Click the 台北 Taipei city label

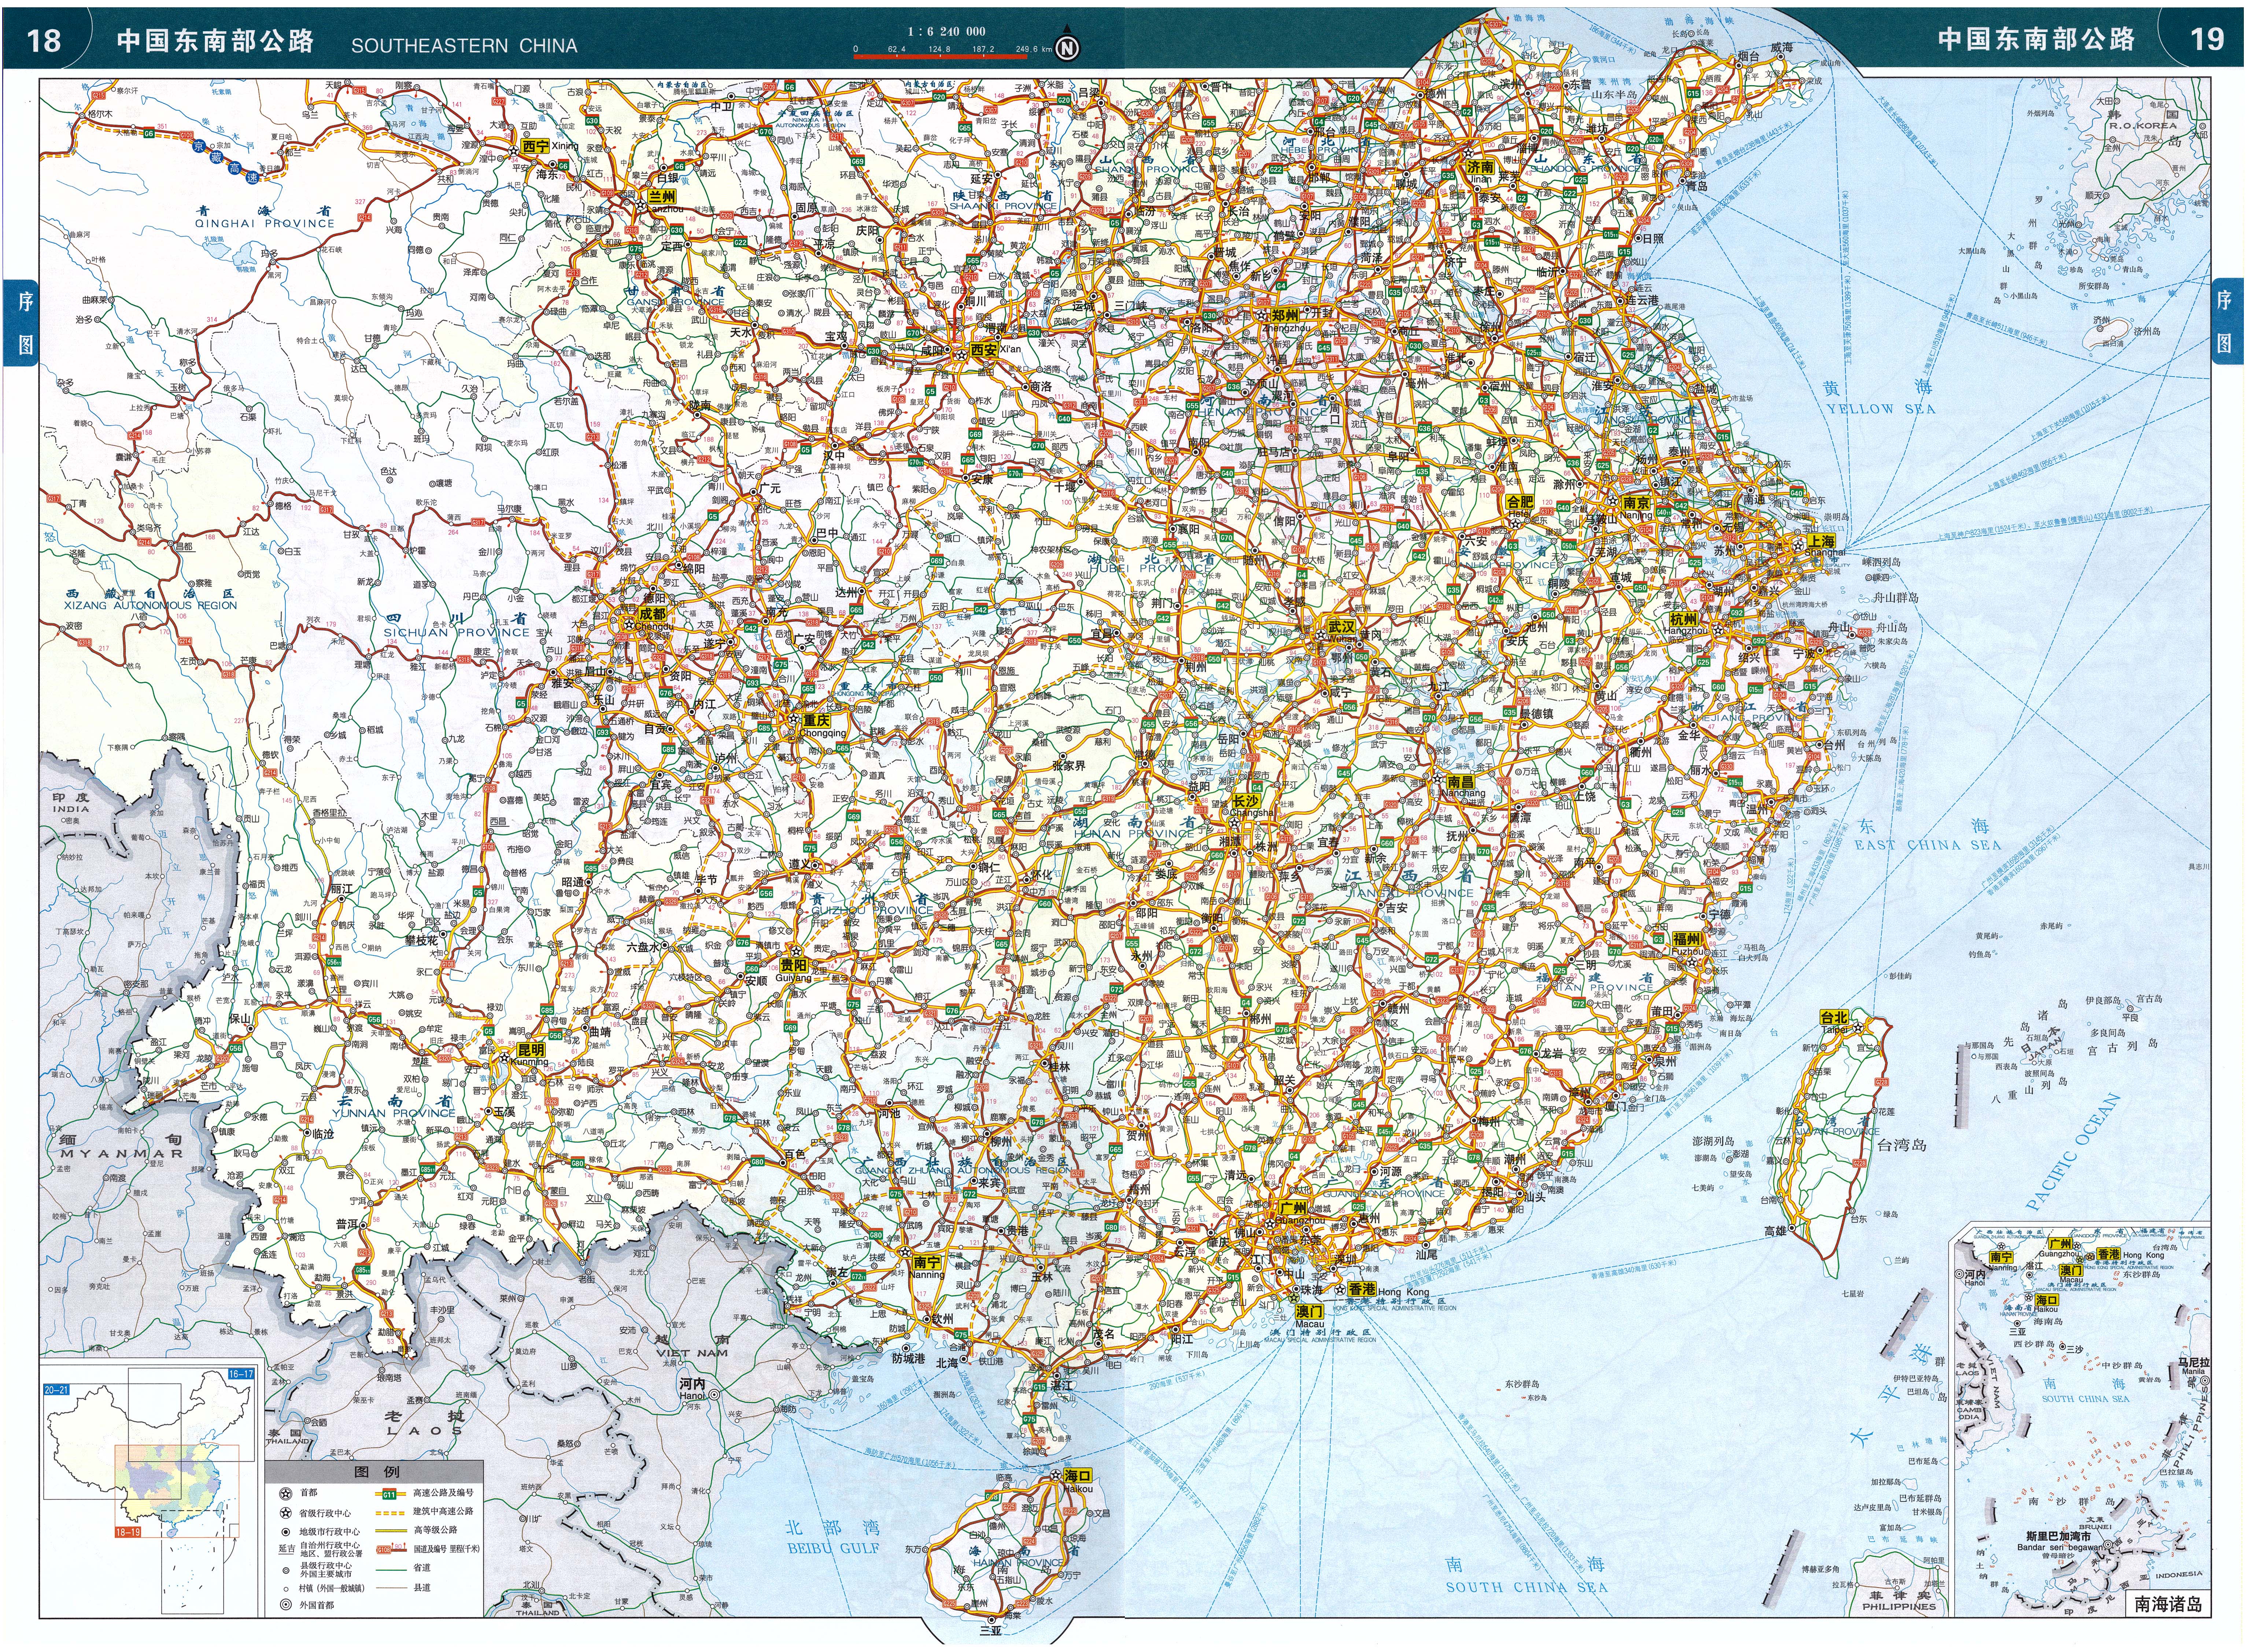click(x=1834, y=1017)
